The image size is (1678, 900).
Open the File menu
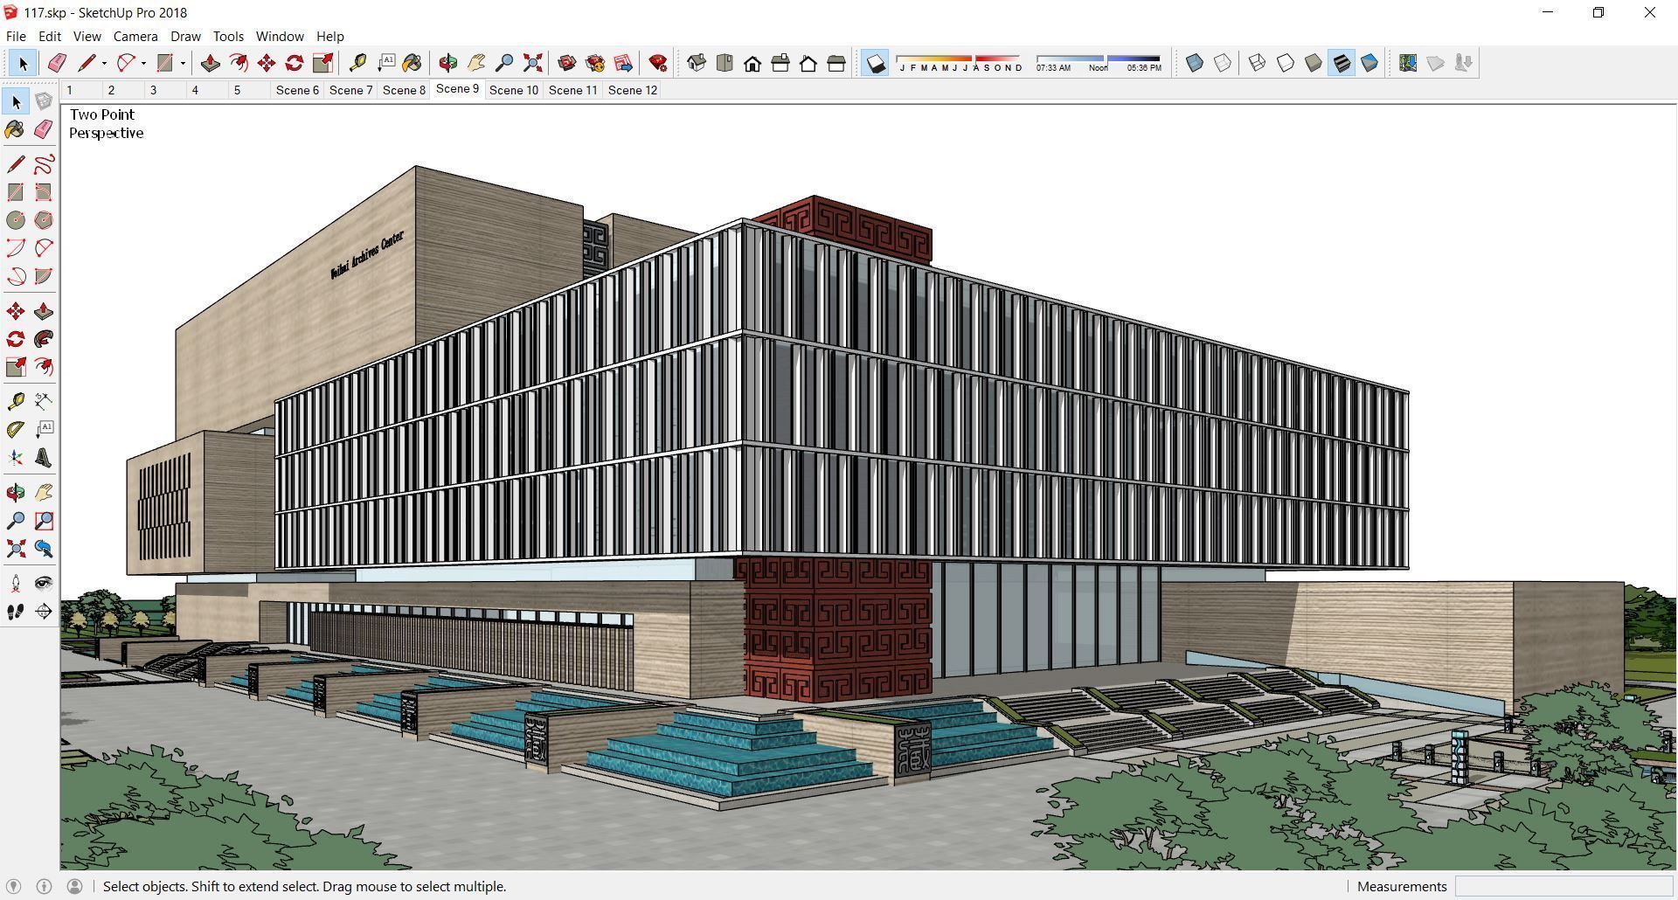pyautogui.click(x=16, y=37)
